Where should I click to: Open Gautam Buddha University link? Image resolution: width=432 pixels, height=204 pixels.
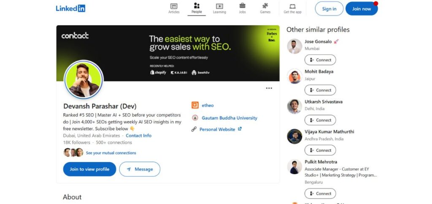tap(229, 118)
